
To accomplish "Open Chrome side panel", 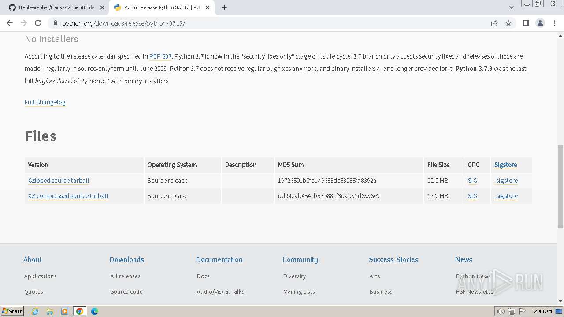I will (x=526, y=23).
